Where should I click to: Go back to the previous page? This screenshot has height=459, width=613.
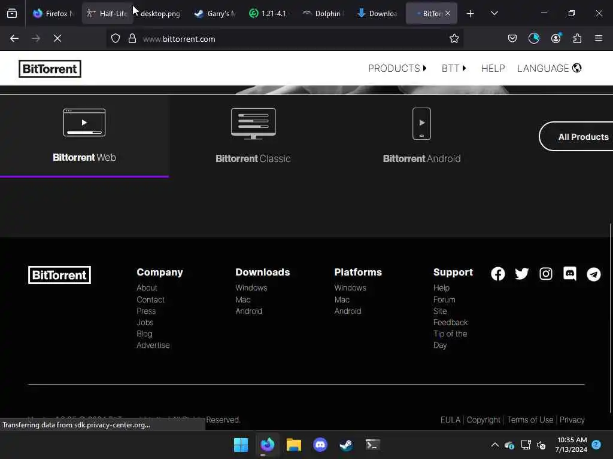(14, 38)
